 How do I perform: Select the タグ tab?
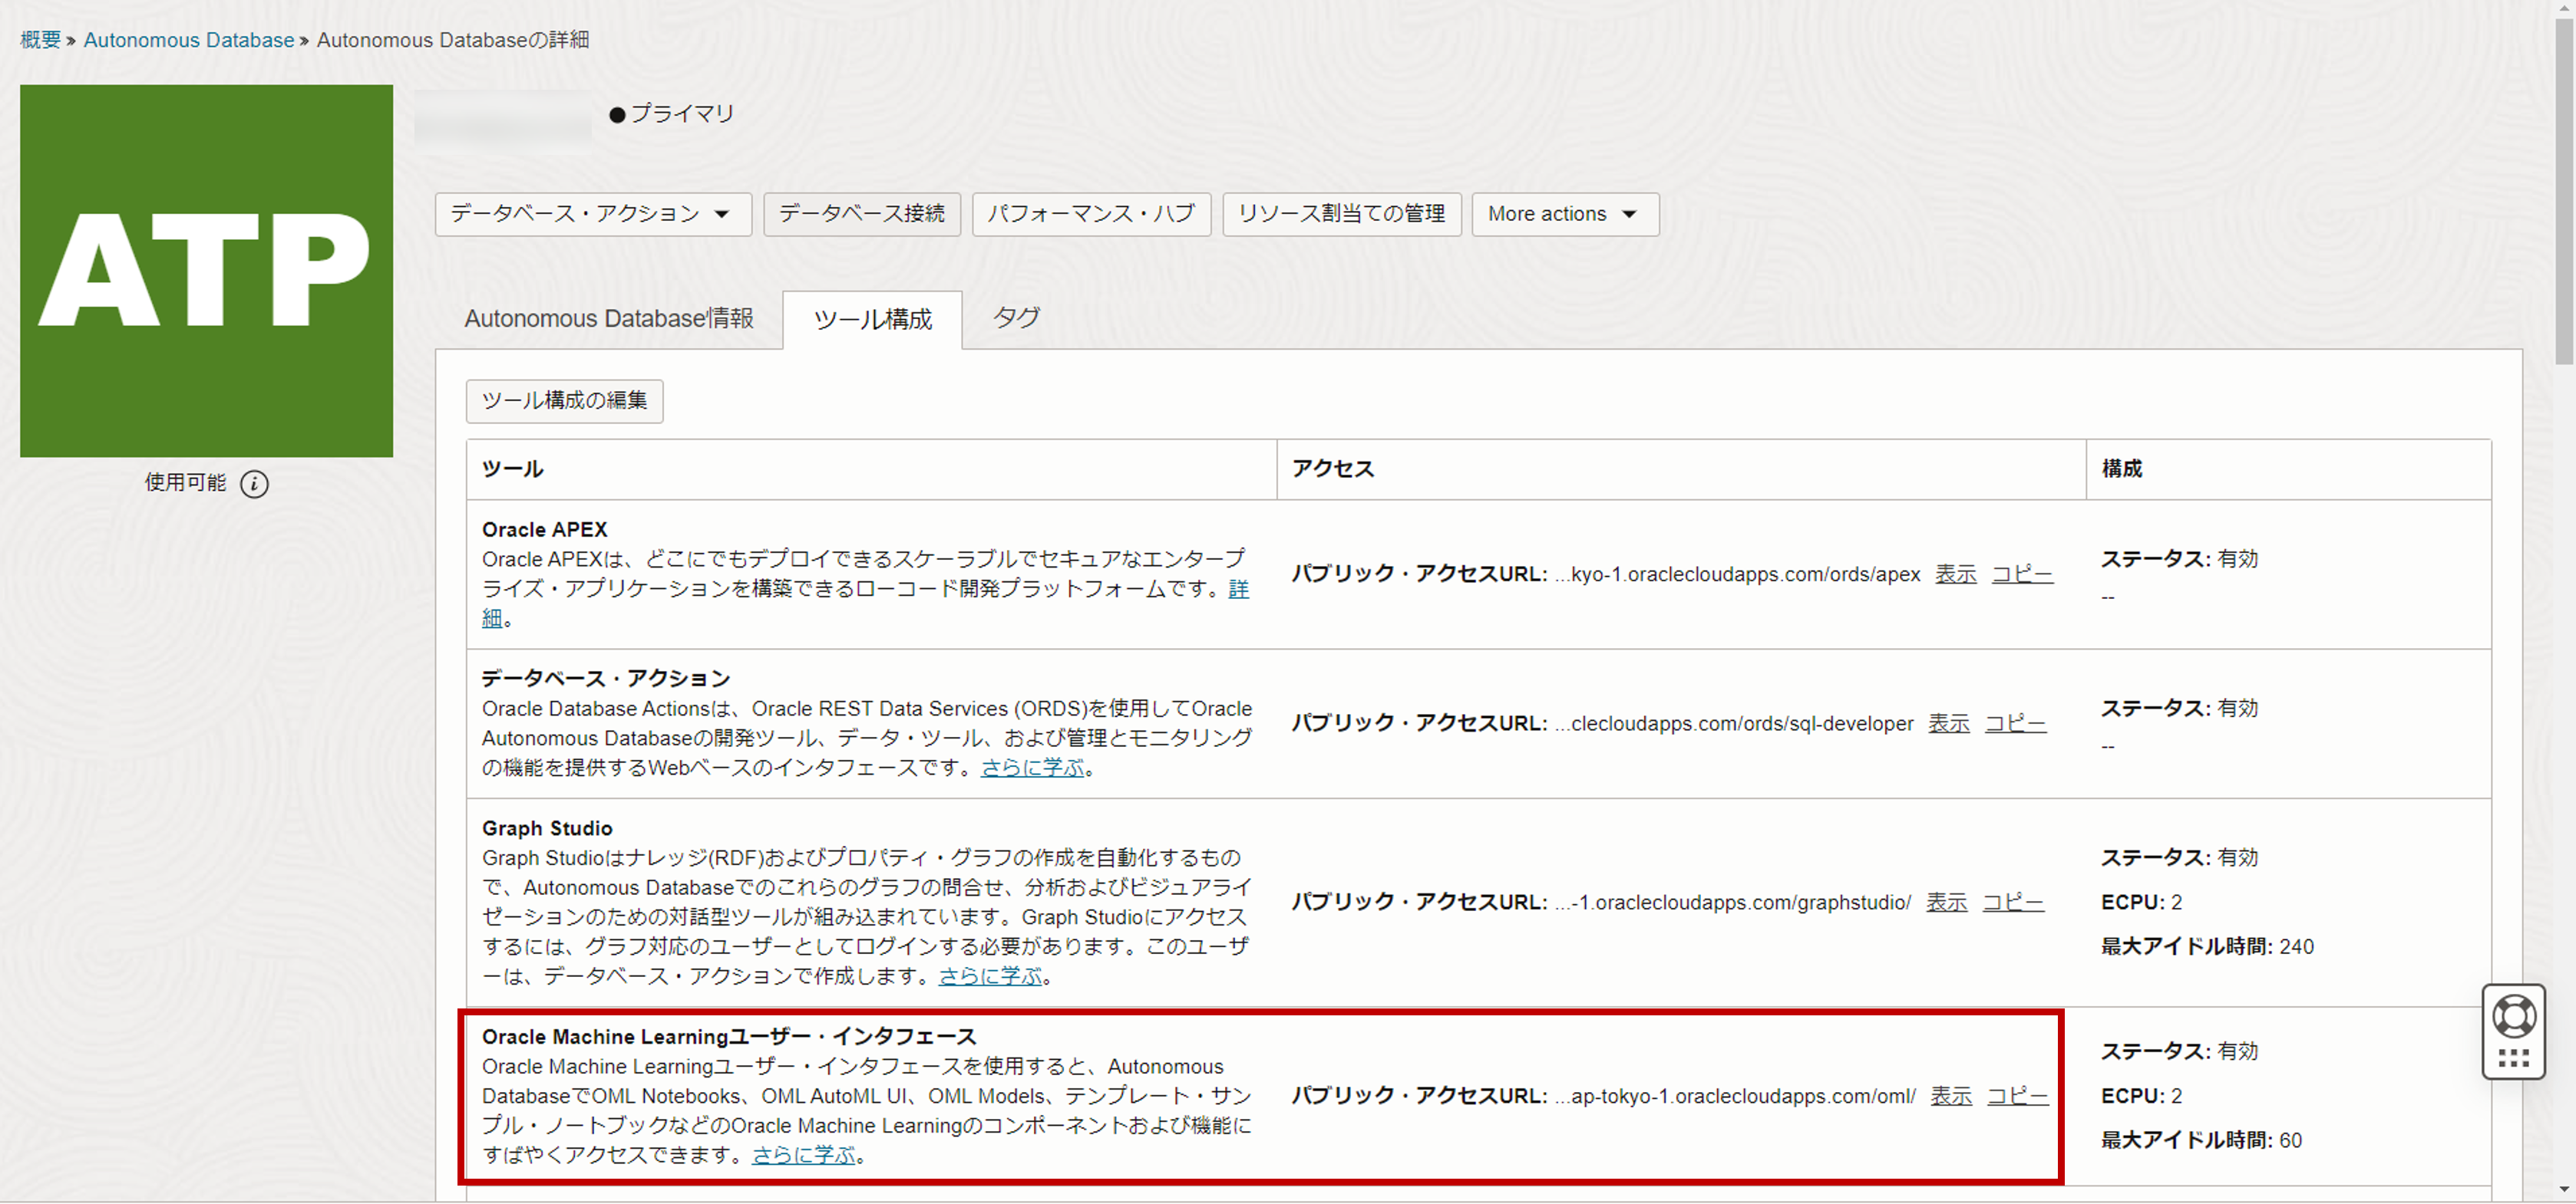pyautogui.click(x=1015, y=317)
